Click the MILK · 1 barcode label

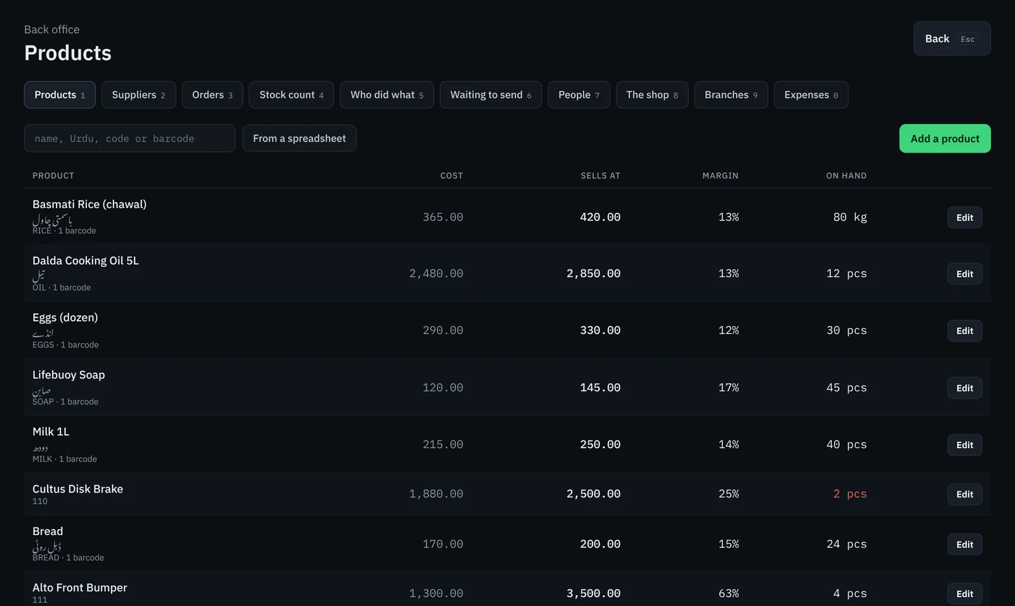(x=65, y=459)
